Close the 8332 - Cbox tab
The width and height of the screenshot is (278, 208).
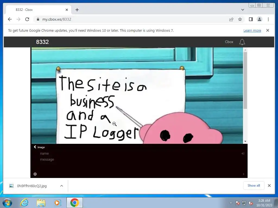coord(67,10)
